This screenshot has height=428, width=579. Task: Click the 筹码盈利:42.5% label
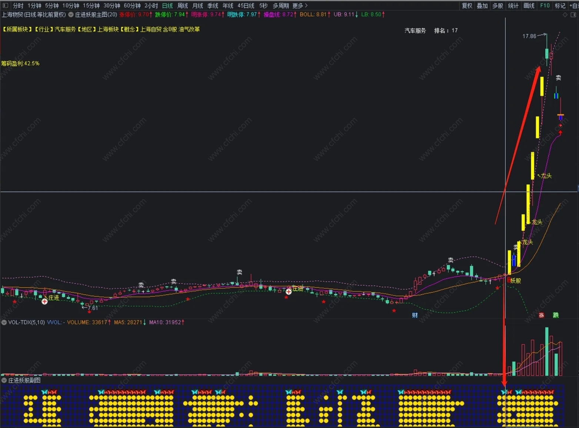[x=20, y=63]
